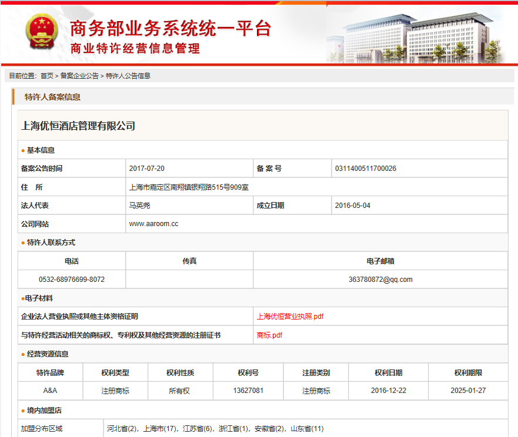518x437 pixels.
Task: Click the 企业法人营业执照或其他主体资格证明 label
Action: click(x=79, y=317)
